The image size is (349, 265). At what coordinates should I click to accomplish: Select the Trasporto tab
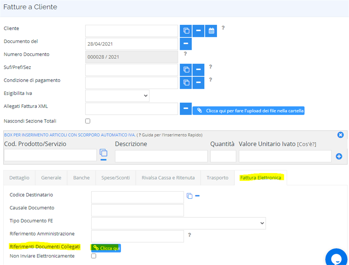[217, 178]
